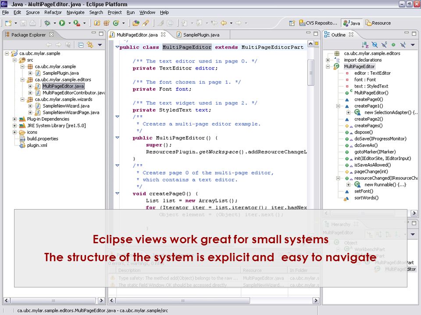Viewport: 421px width, 315px height.
Task: Expand import declarations in Outline
Action: [x=328, y=60]
